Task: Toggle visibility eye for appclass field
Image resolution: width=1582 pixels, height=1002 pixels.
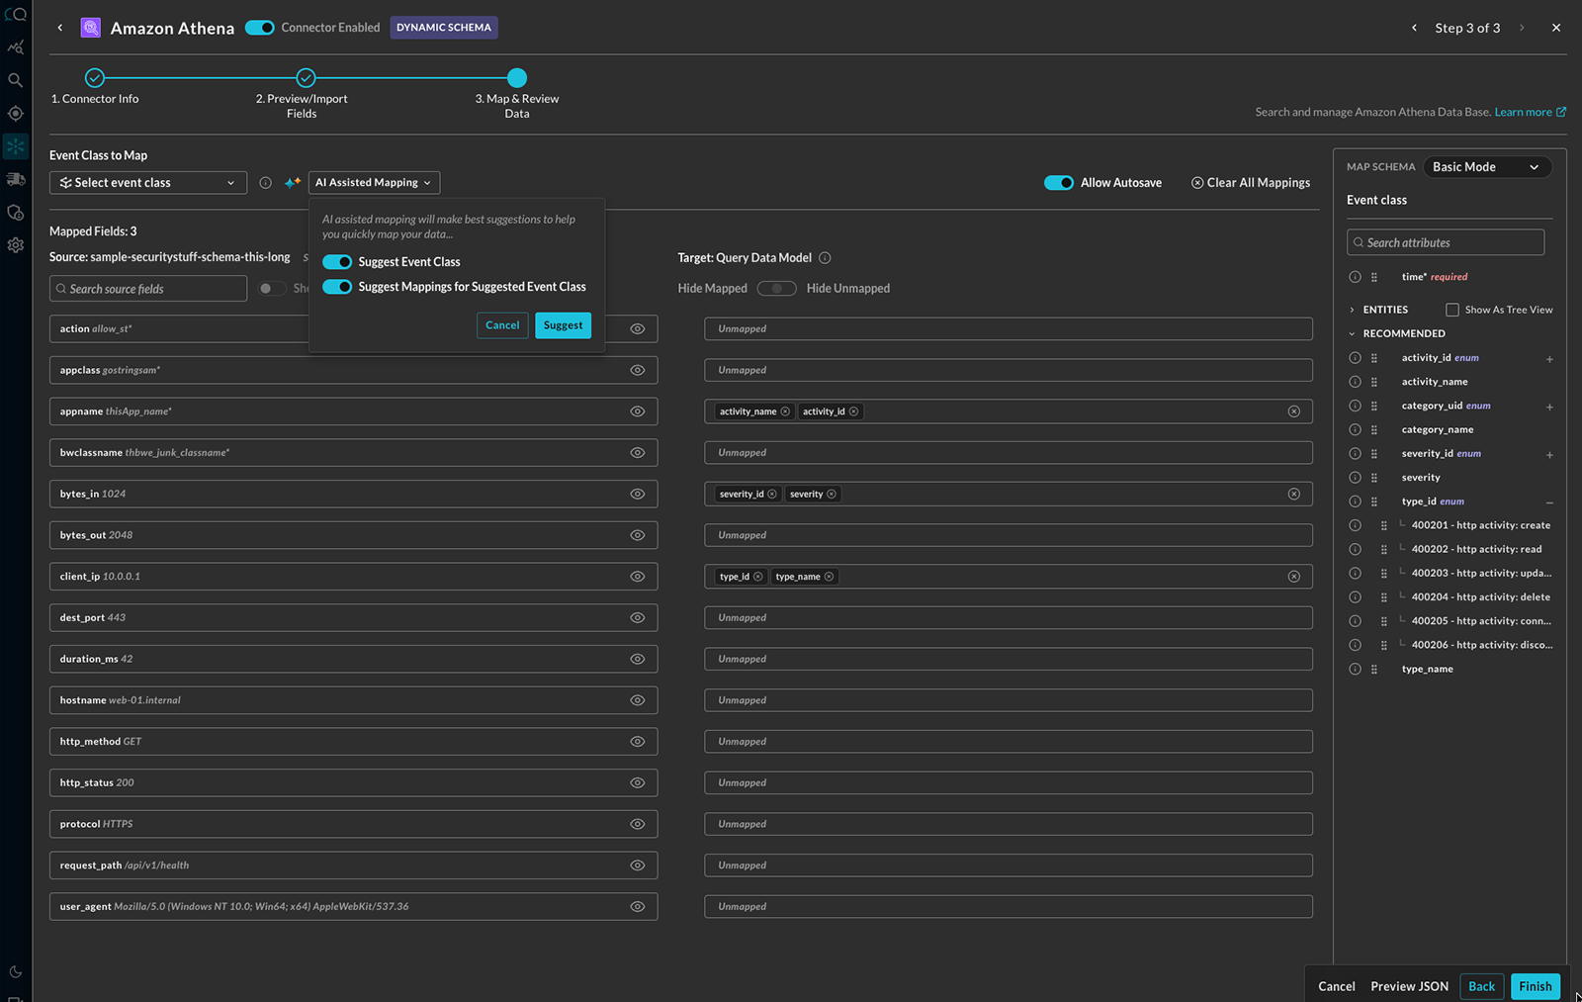Action: point(638,370)
